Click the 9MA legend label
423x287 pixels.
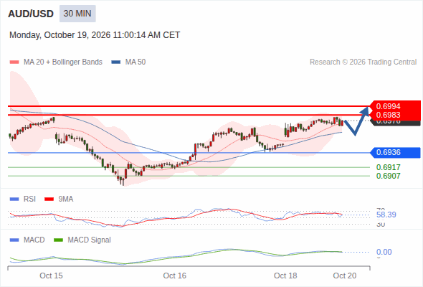click(x=66, y=199)
